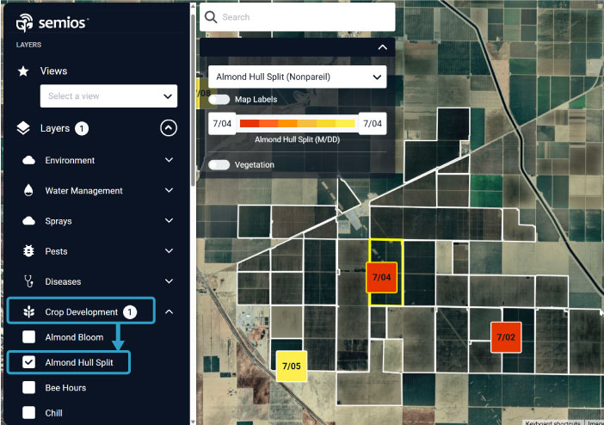The image size is (604, 425).
Task: Click Almond Hull Split (M/DD) legend caption
Action: tap(298, 139)
